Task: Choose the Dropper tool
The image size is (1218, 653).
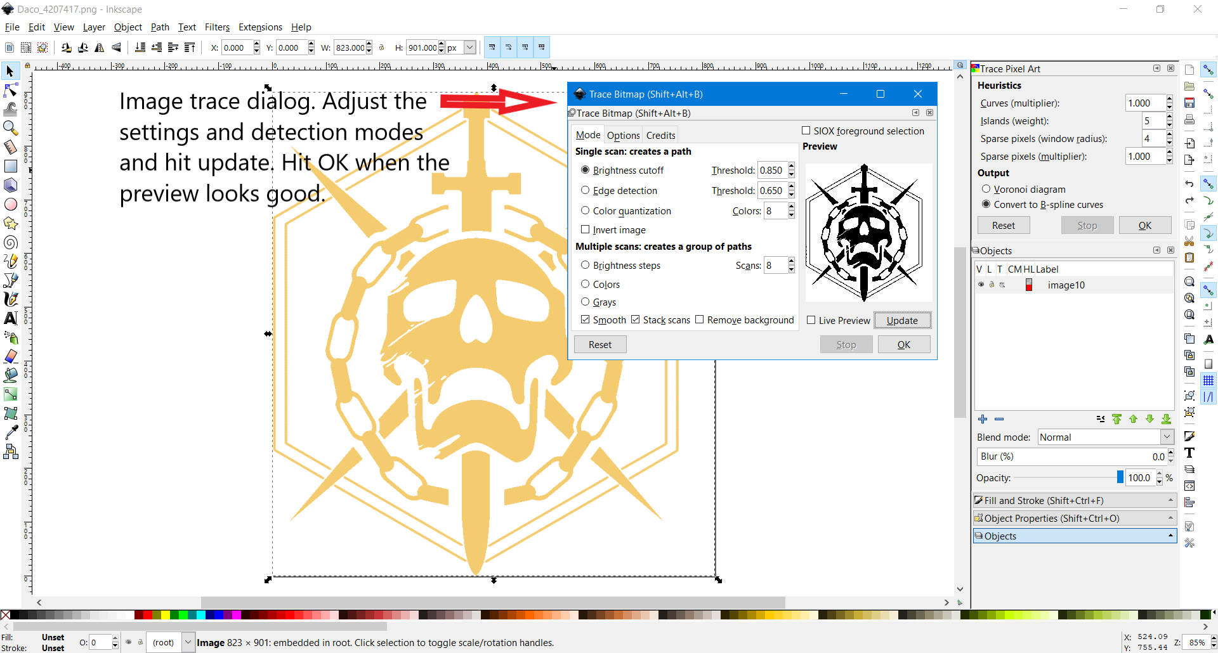Action: click(x=10, y=432)
